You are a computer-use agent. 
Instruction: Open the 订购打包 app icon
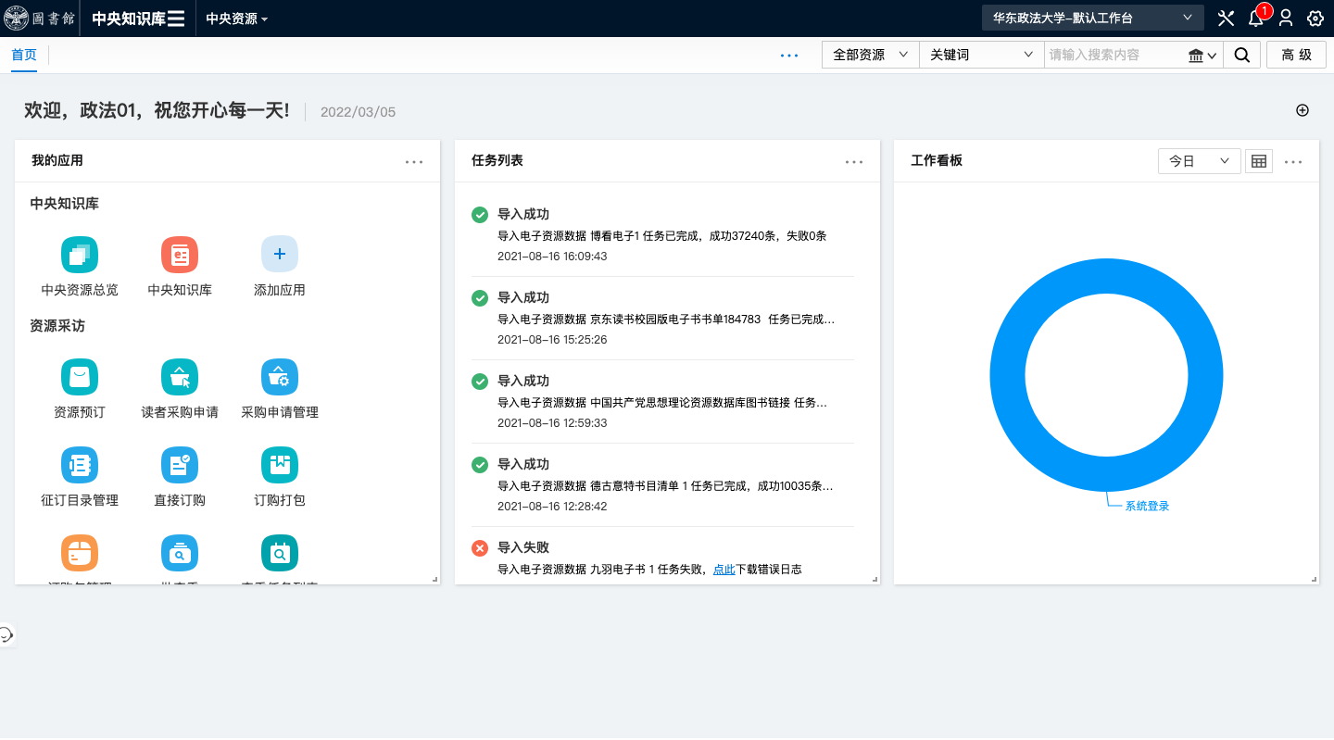pyautogui.click(x=280, y=465)
